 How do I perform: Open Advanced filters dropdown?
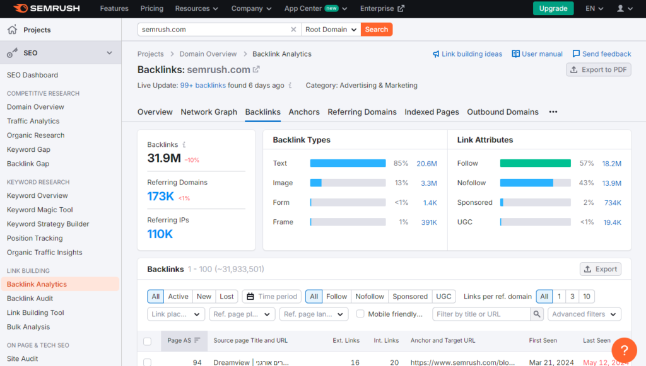(x=584, y=314)
